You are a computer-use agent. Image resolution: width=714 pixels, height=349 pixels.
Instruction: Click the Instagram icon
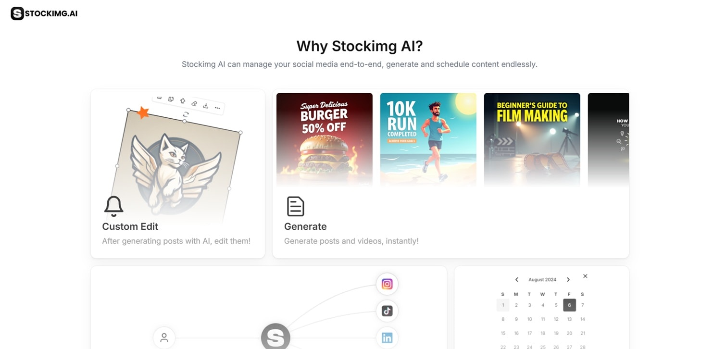(x=387, y=284)
